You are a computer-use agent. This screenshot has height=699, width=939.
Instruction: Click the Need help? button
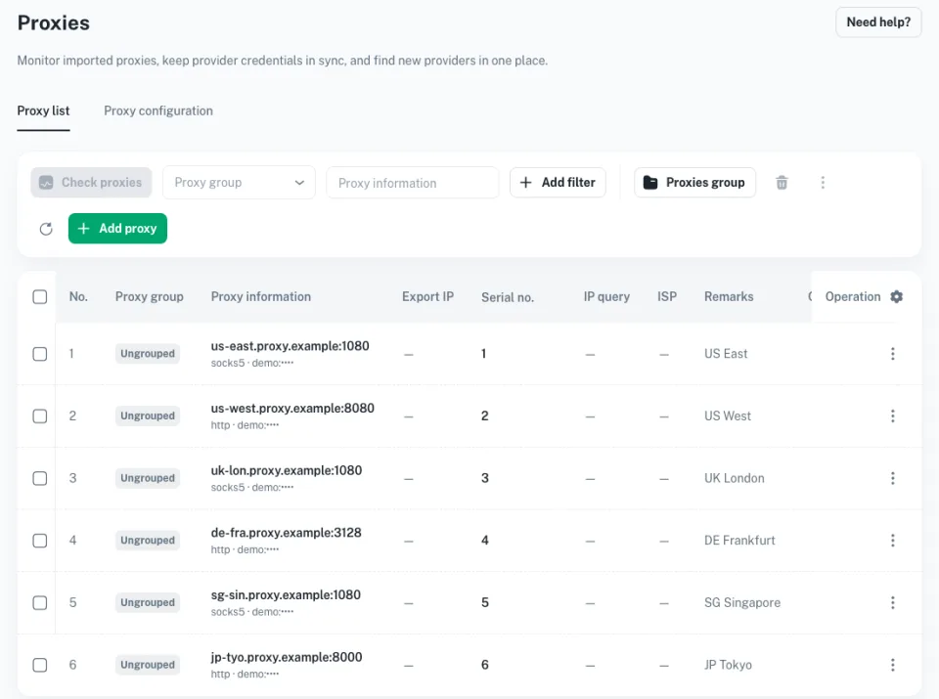(878, 22)
